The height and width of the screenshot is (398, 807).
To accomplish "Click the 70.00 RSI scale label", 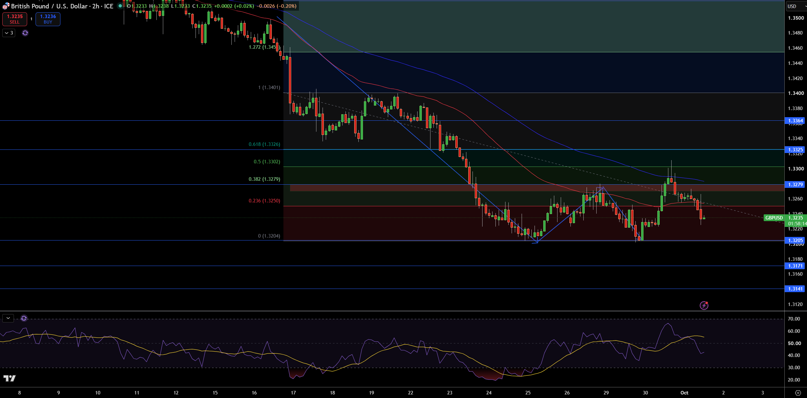I will coord(794,319).
